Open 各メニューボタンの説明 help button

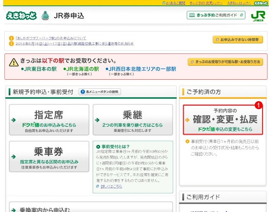click(x=100, y=92)
